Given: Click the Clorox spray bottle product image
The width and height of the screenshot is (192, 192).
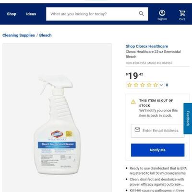Looking at the screenshot, I should pos(57,125).
